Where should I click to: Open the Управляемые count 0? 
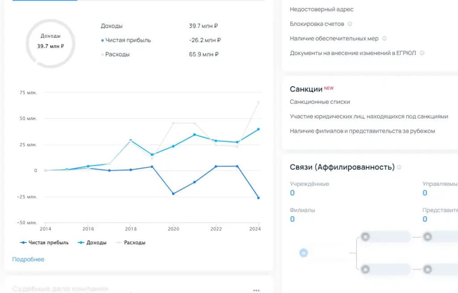pyautogui.click(x=425, y=193)
